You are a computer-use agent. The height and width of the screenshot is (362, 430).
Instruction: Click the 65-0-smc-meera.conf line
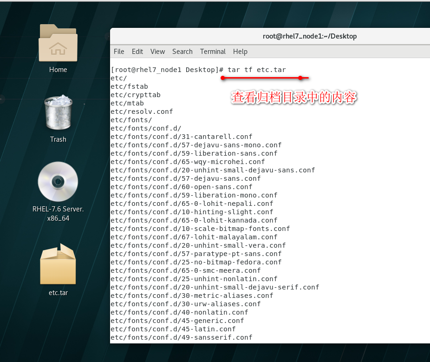click(186, 270)
